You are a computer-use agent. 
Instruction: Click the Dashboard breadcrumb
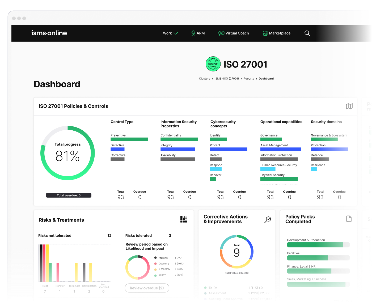(266, 79)
